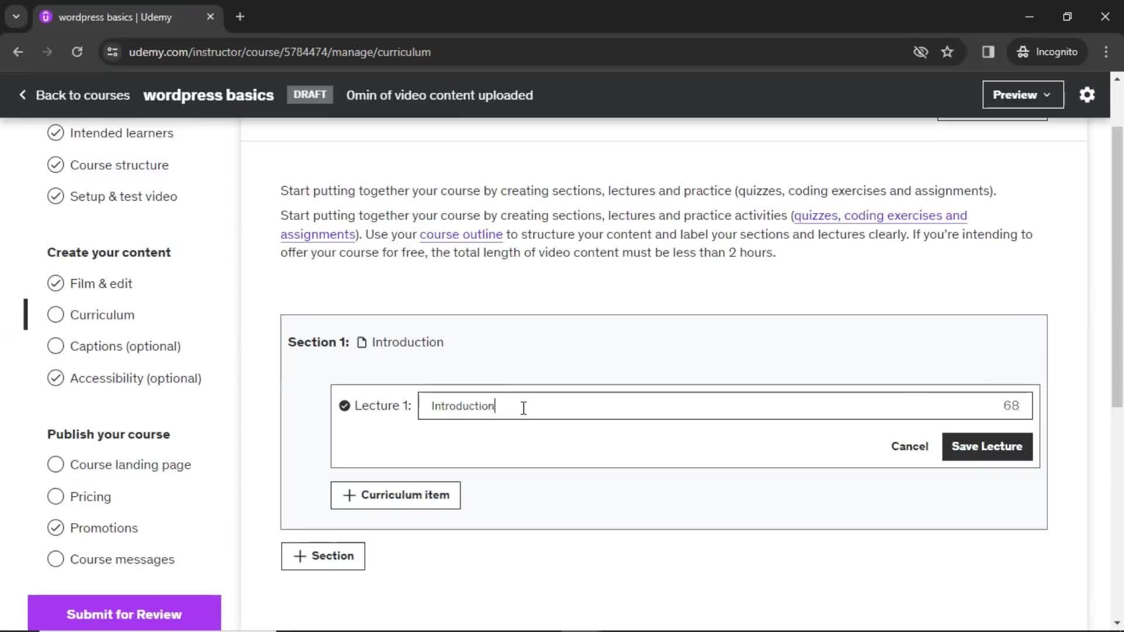Screen dimensions: 1124x632
Task: Click the wordpress basics course title
Action: (208, 95)
